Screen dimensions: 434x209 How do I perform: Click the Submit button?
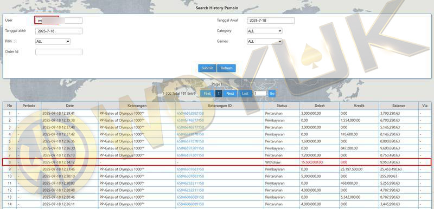pos(207,68)
